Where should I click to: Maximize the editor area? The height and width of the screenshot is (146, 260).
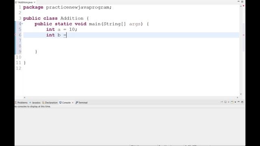pyautogui.click(x=242, y=2)
